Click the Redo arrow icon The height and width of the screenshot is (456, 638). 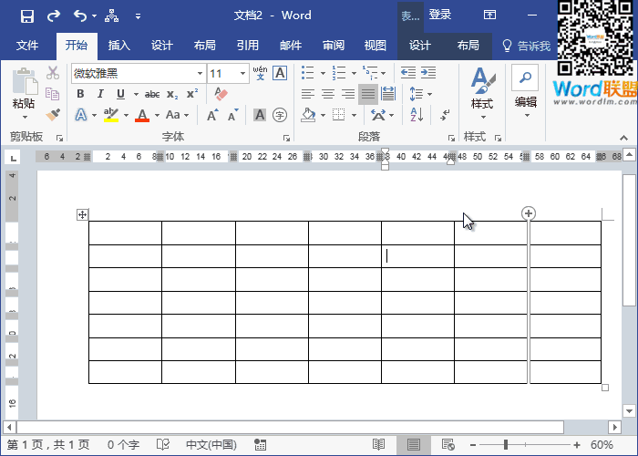point(53,16)
